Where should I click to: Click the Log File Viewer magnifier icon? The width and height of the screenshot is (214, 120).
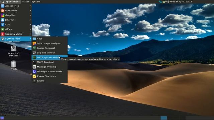coord(34,53)
